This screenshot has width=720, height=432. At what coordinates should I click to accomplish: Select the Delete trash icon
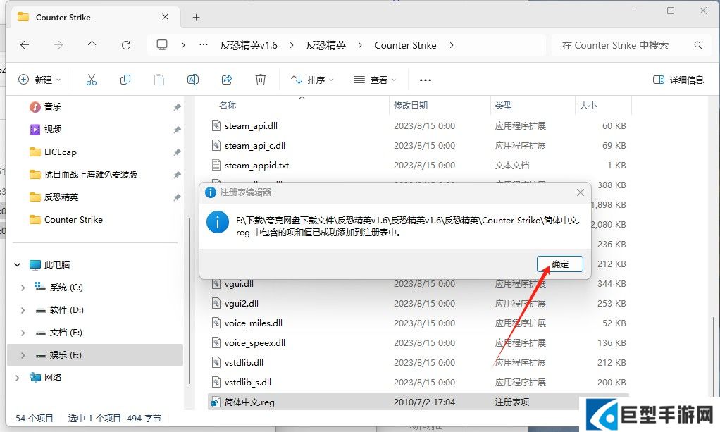tap(260, 79)
